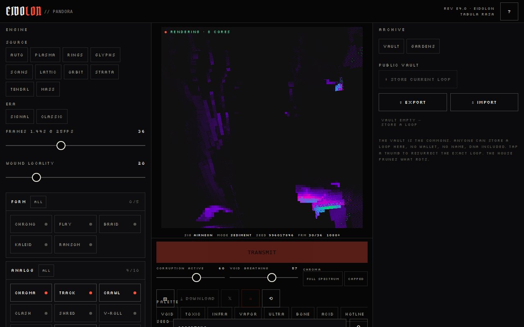This screenshot has height=327, width=524.
Task: Enable the KALEID form effect
Action: coord(31,244)
